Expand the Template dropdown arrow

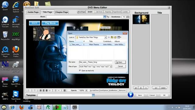(93, 95)
